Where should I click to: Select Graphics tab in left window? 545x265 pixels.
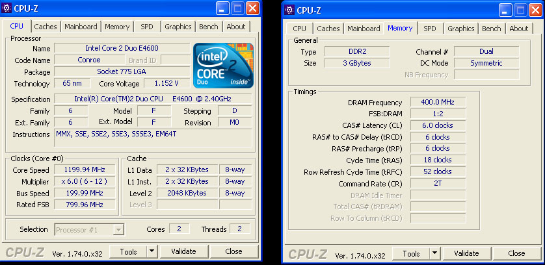[178, 27]
